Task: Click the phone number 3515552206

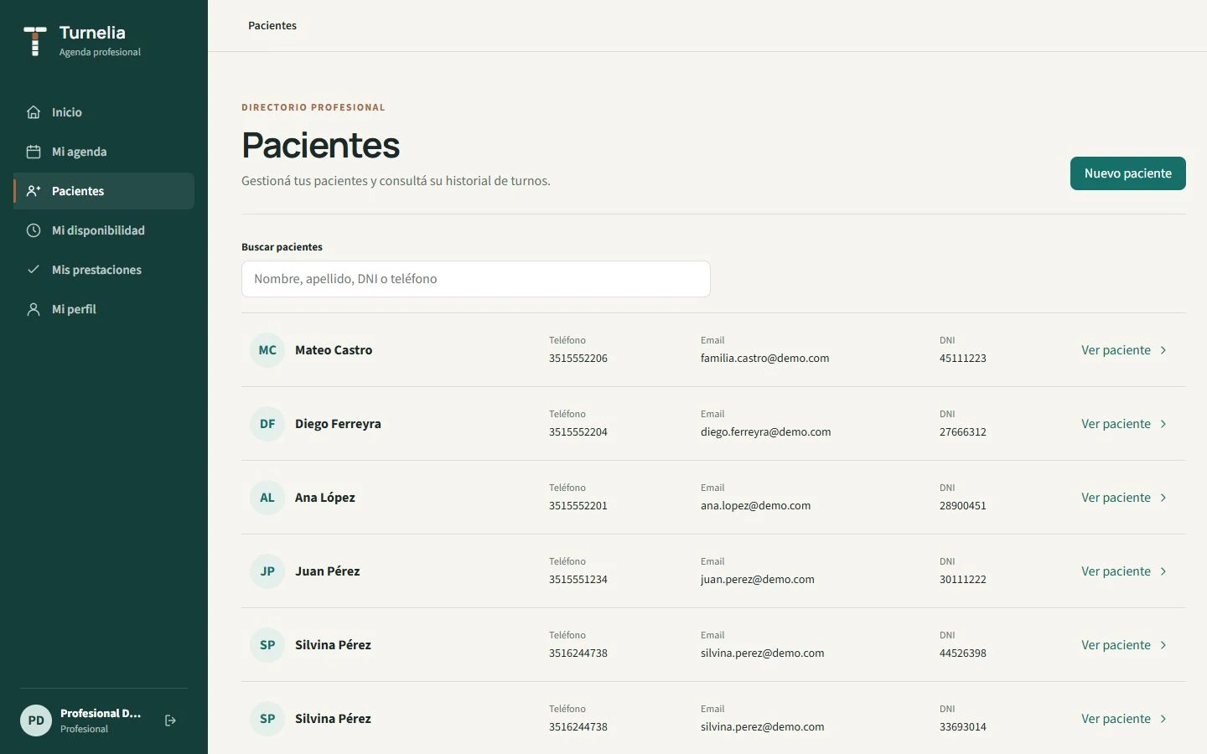Action: click(x=578, y=359)
